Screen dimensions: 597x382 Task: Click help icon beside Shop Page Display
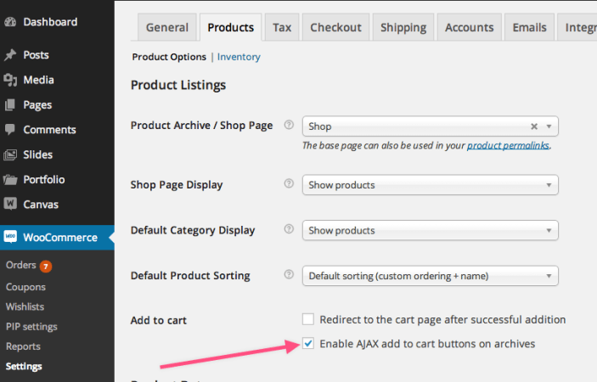point(289,184)
